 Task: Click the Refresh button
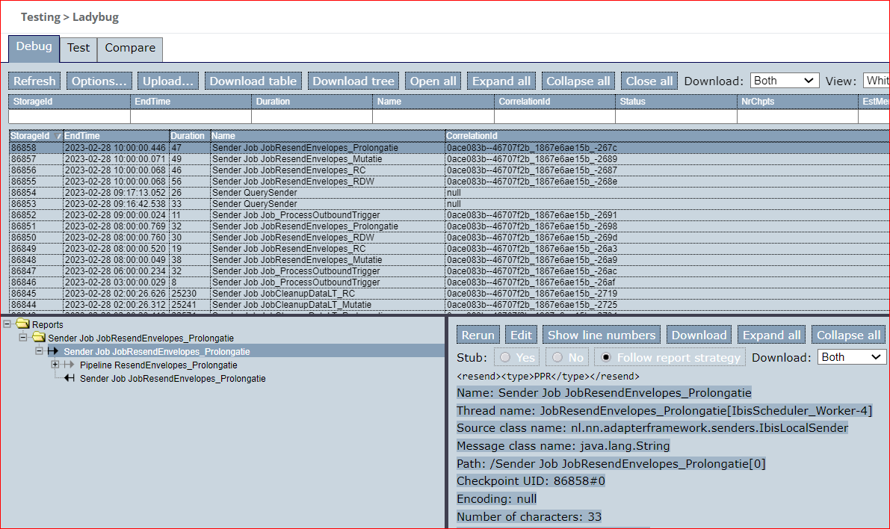(x=34, y=81)
